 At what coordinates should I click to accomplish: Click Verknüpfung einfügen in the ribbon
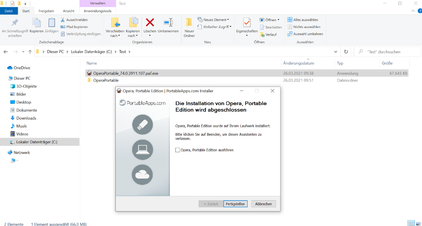click(x=80, y=34)
